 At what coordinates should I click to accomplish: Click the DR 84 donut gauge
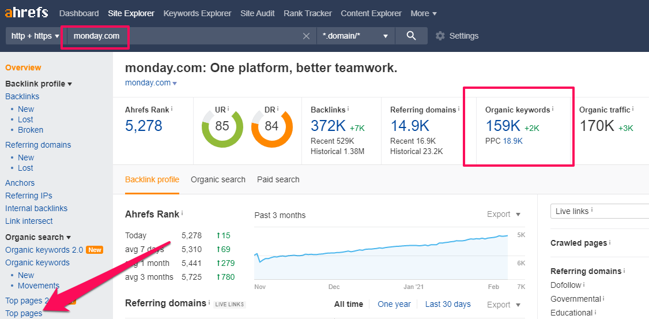click(x=271, y=126)
